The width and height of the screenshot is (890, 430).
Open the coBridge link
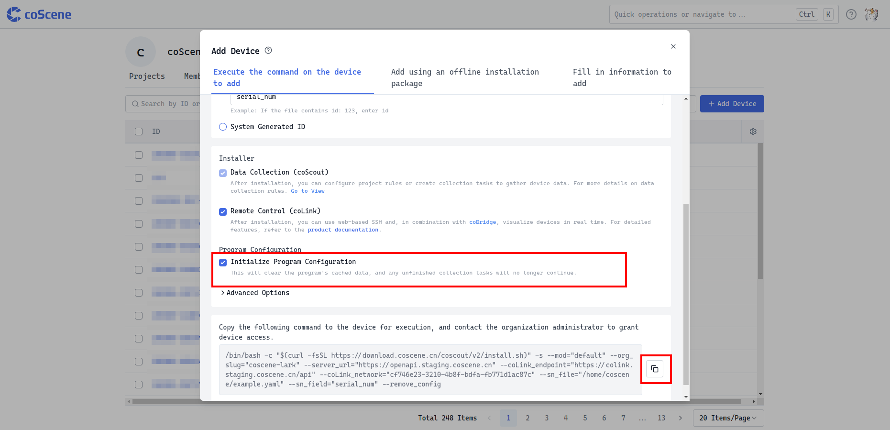pyautogui.click(x=483, y=222)
